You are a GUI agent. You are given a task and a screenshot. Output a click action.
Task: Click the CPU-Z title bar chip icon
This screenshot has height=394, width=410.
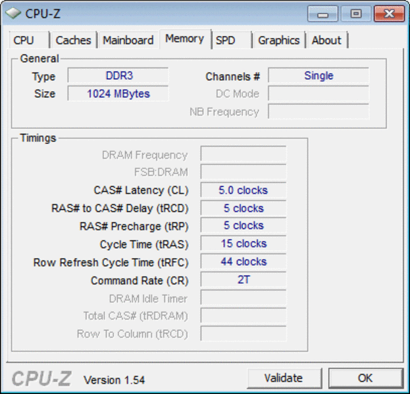[13, 13]
